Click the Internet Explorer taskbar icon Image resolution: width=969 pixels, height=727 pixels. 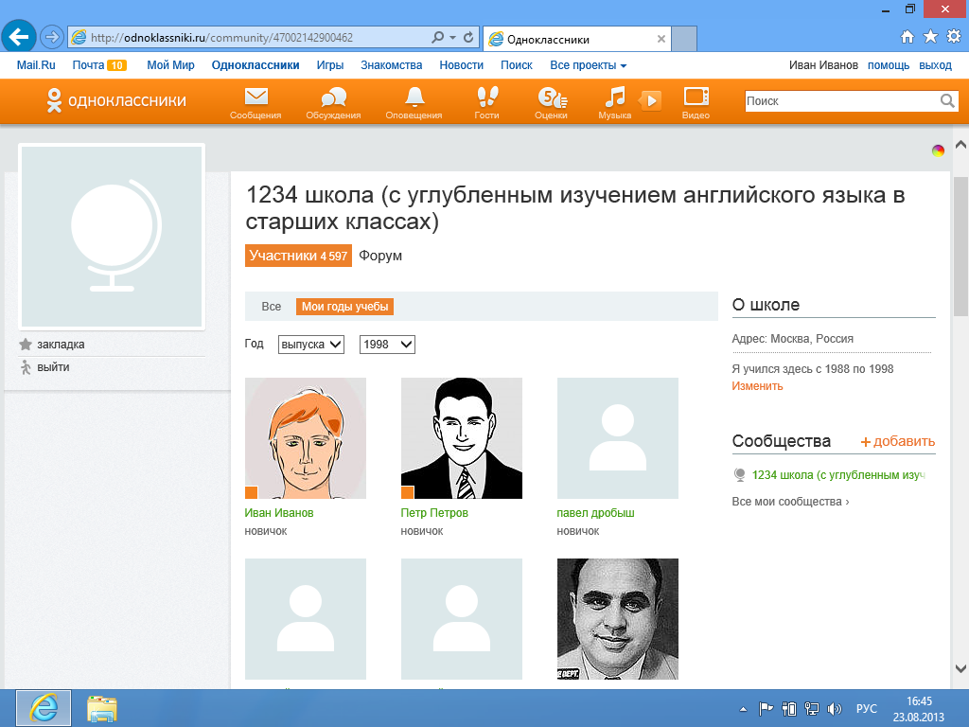click(x=44, y=708)
